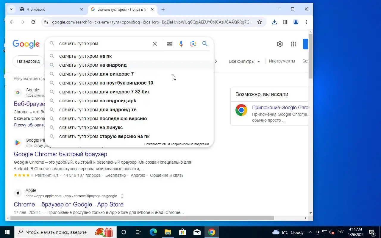Click into the Google search text field

tap(104, 44)
